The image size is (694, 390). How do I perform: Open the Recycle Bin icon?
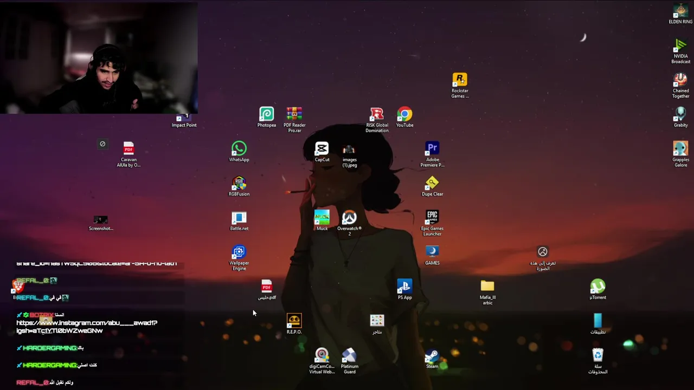pyautogui.click(x=597, y=361)
